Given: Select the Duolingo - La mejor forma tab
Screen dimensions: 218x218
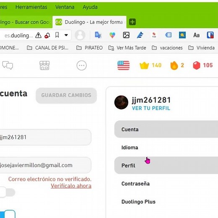Looking at the screenshot, I should [89, 22].
